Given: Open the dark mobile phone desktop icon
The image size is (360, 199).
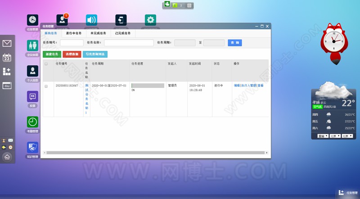Looking at the screenshot, I should 121,20.
